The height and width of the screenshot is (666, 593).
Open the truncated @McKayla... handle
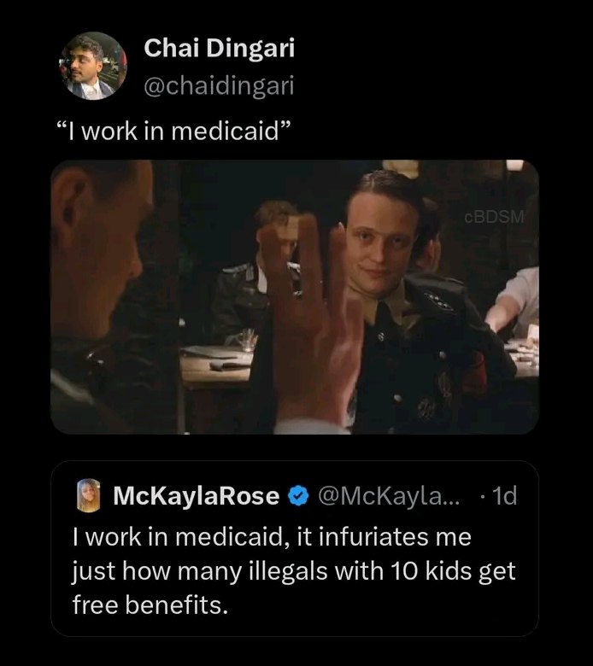coord(388,496)
